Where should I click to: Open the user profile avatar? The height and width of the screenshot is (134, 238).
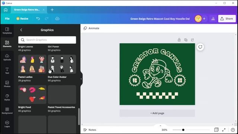pos(198,19)
